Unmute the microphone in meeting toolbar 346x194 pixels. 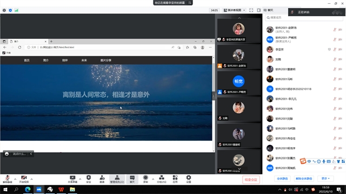[7, 179]
